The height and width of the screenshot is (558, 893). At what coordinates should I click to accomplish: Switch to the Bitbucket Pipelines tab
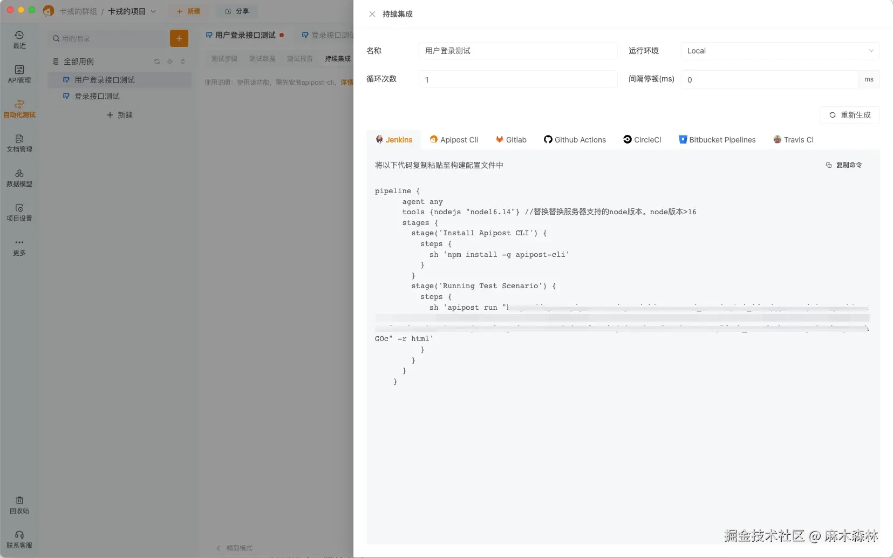point(717,140)
